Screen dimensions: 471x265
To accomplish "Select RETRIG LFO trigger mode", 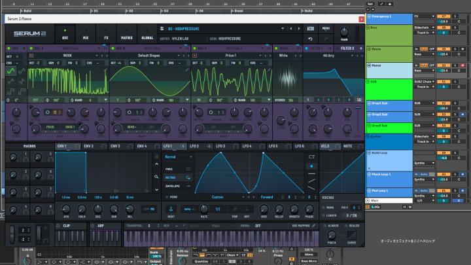I will click(177, 177).
